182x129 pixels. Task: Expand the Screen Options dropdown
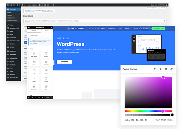coord(153,8)
